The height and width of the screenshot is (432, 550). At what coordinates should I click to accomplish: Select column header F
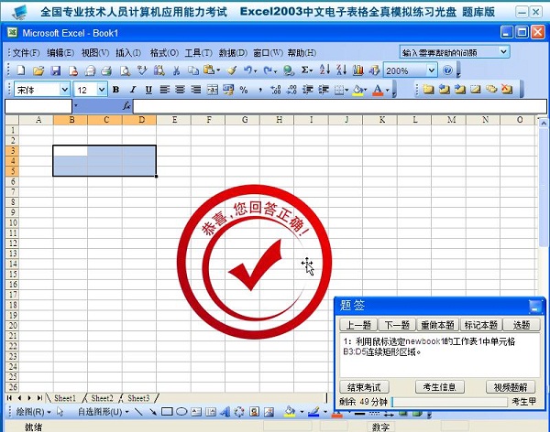[x=209, y=120]
